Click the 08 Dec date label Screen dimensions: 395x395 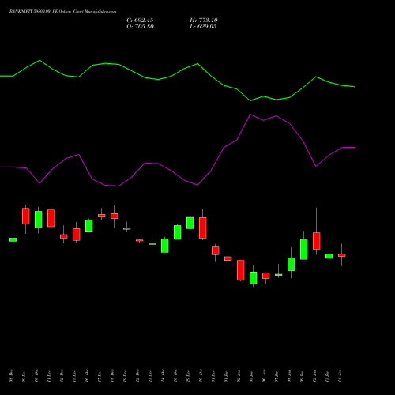point(11,376)
